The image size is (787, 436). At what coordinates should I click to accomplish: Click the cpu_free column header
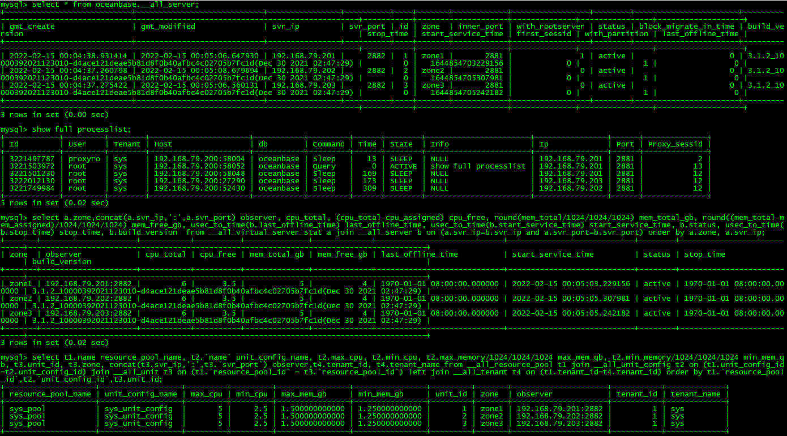218,254
